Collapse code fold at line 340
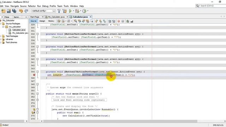This screenshot has width=226, height=127. [37, 59]
